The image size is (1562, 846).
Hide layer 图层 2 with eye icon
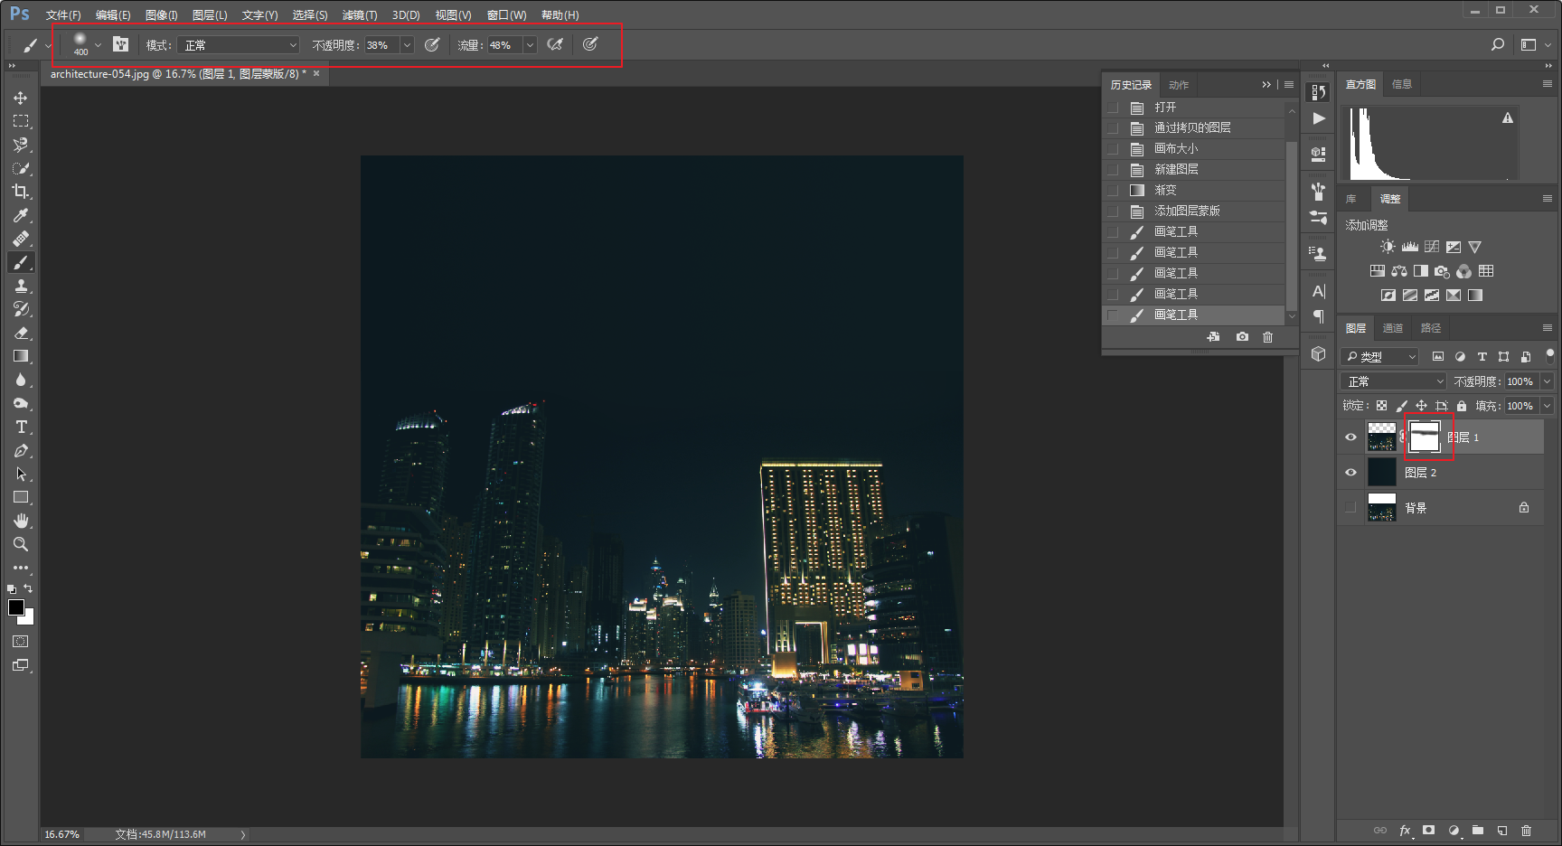1350,473
